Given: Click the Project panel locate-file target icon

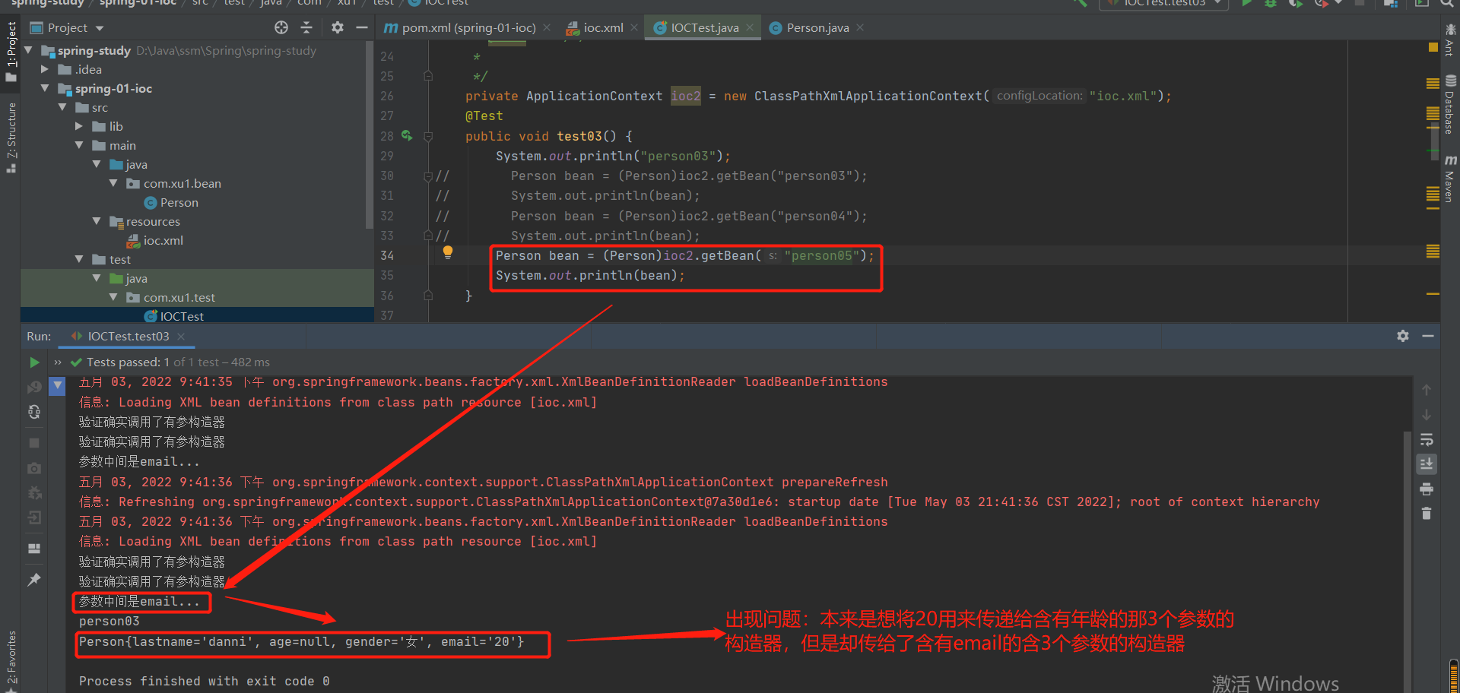Looking at the screenshot, I should (x=281, y=27).
